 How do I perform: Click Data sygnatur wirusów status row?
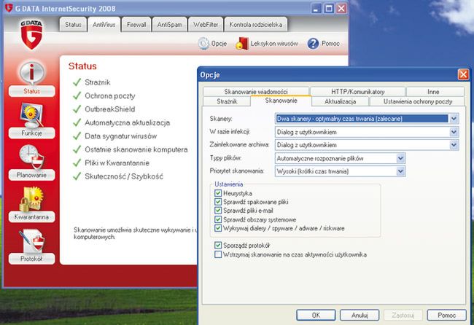pyautogui.click(x=115, y=136)
